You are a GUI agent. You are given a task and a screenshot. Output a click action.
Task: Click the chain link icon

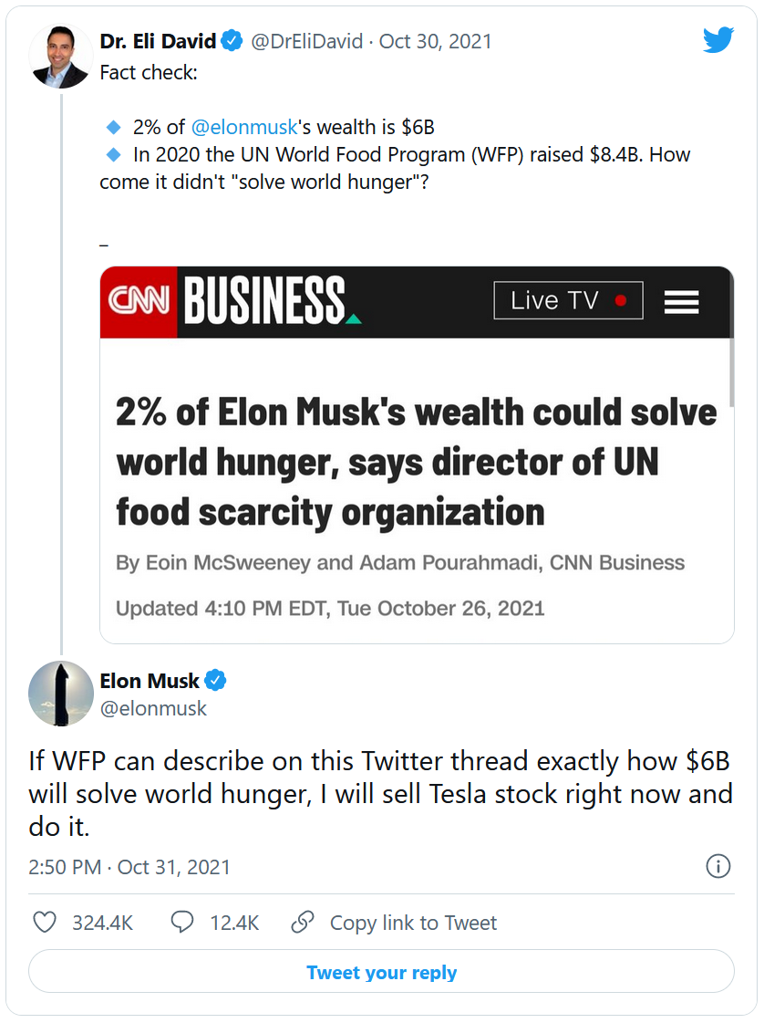pos(303,923)
